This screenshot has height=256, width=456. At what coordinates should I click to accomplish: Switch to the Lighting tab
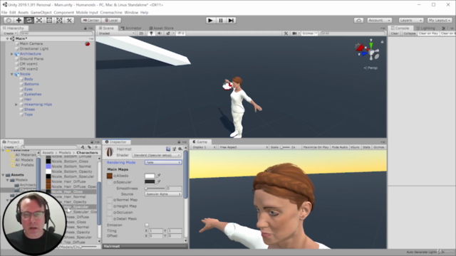tap(426, 28)
